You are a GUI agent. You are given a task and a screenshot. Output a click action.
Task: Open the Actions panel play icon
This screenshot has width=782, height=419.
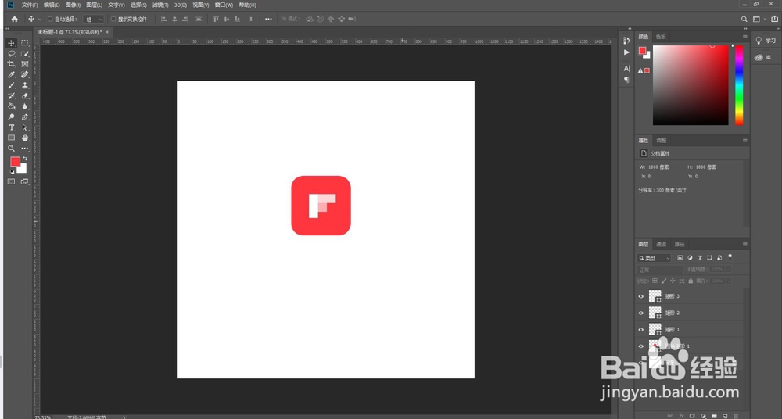coord(627,52)
